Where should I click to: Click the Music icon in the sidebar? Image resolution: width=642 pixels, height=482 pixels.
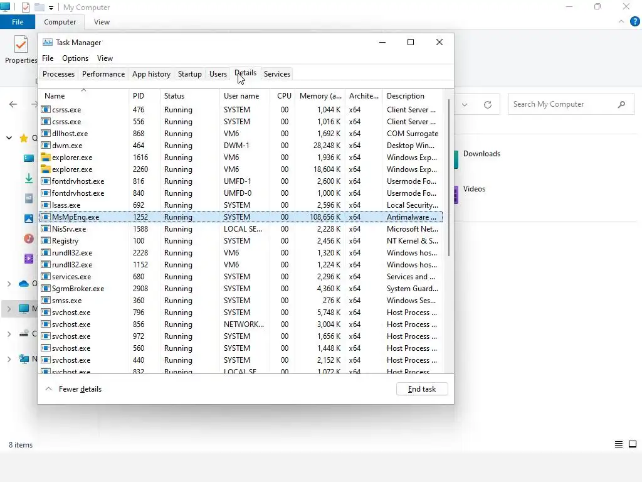click(29, 238)
